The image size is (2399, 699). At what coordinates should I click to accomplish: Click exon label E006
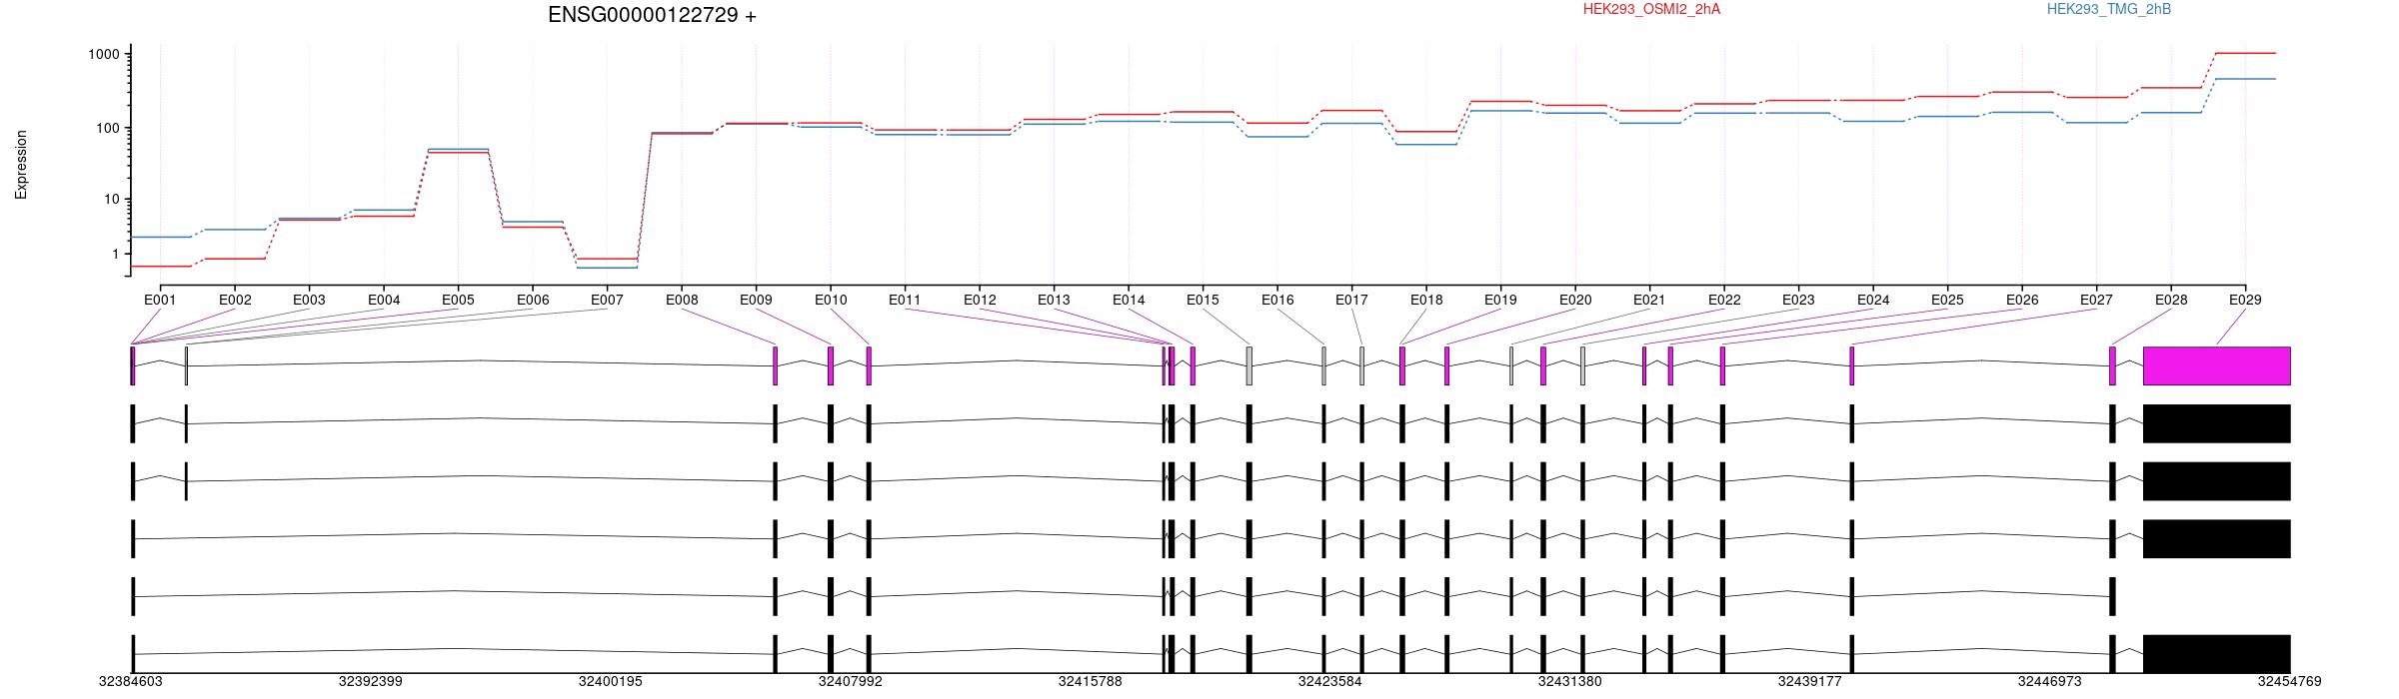click(533, 300)
